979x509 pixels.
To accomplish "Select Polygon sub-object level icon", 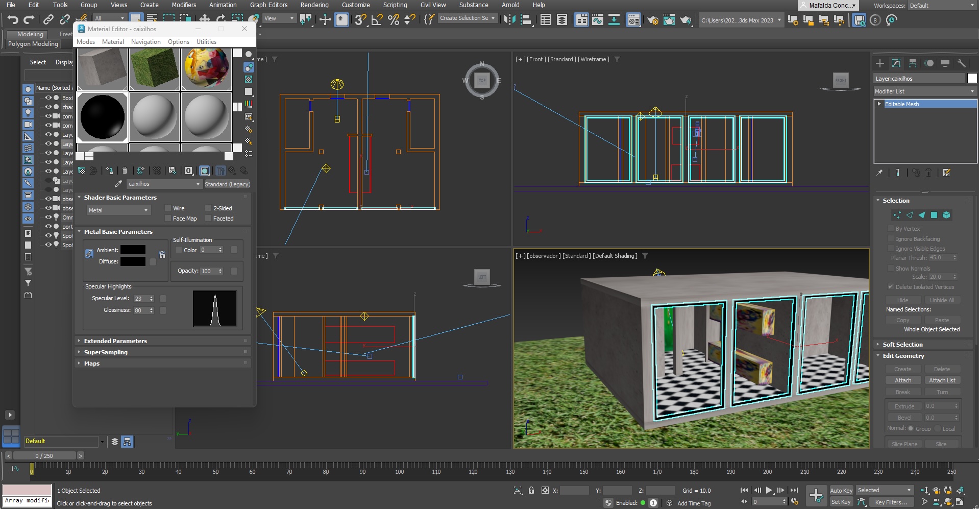I will (x=934, y=215).
